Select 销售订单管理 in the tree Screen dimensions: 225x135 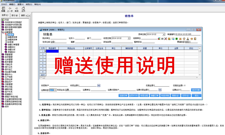13,44
